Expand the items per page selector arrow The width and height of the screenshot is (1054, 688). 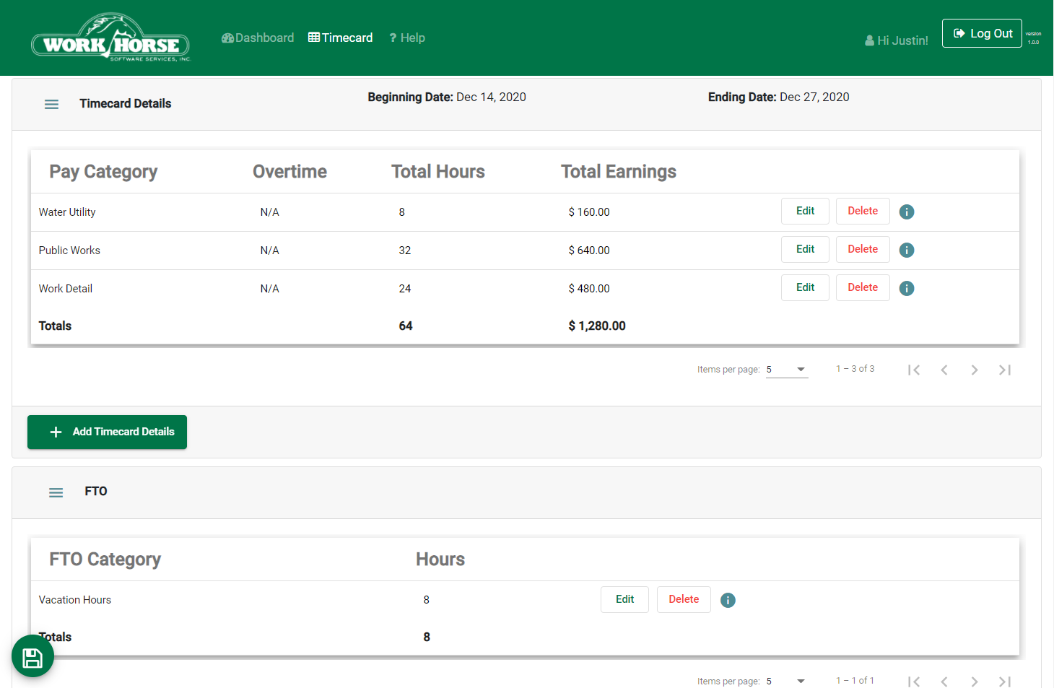pos(801,369)
